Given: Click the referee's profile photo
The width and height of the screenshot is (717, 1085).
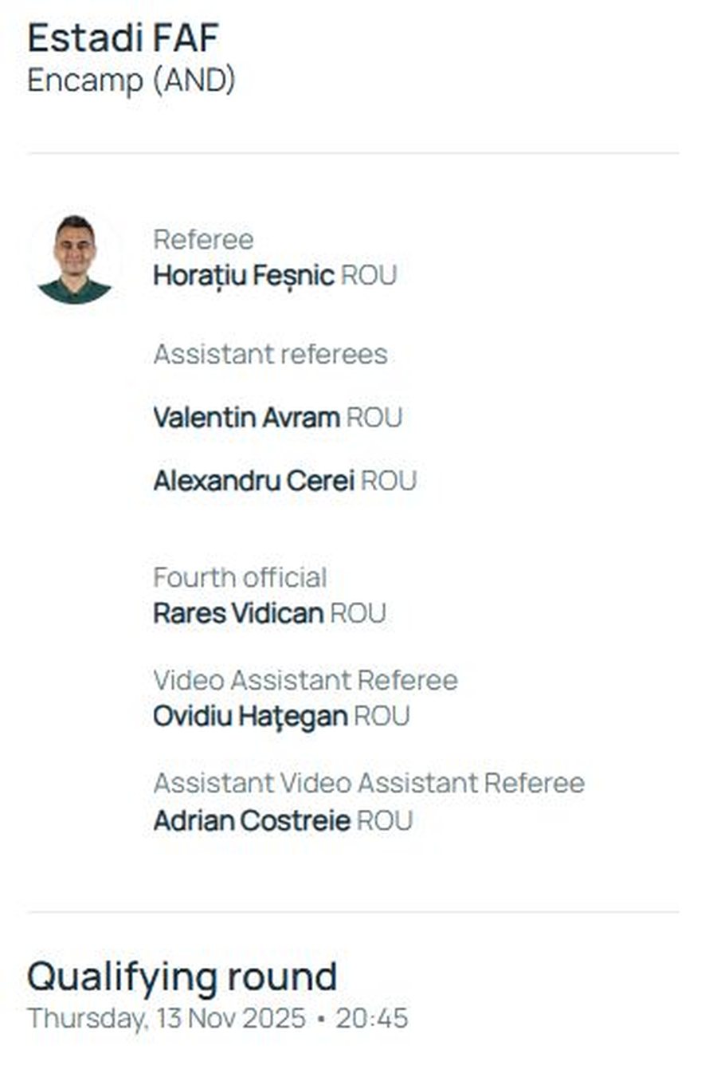Looking at the screenshot, I should (75, 260).
